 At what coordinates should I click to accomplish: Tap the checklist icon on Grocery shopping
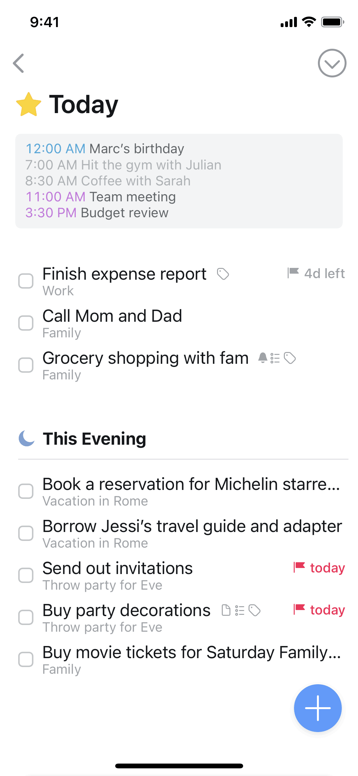coord(275,358)
